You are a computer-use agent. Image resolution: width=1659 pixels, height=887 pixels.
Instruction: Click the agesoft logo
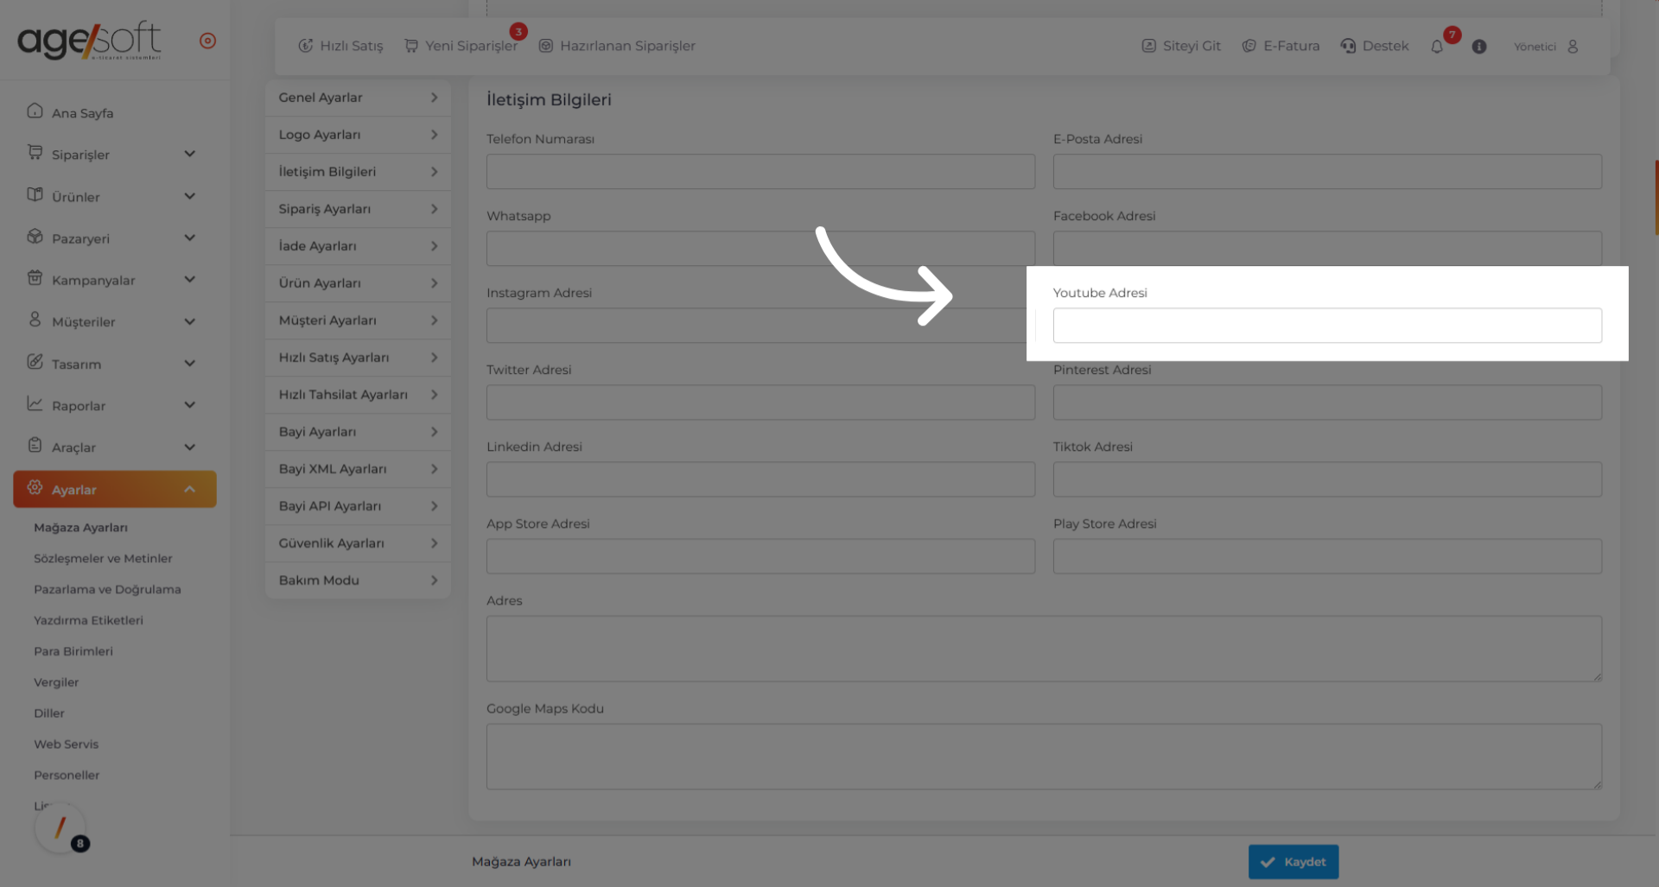89,41
